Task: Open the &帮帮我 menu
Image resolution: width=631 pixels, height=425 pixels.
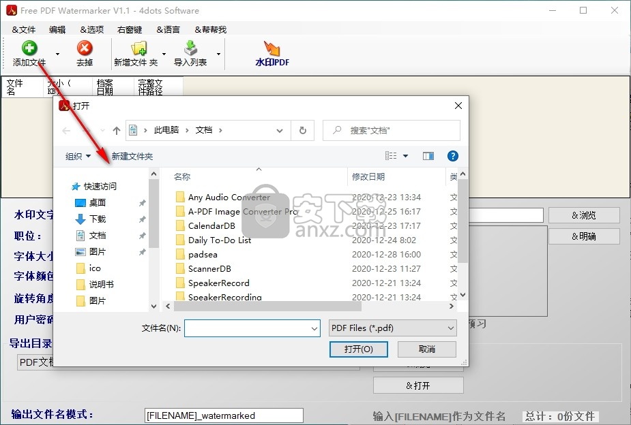Action: [x=211, y=30]
